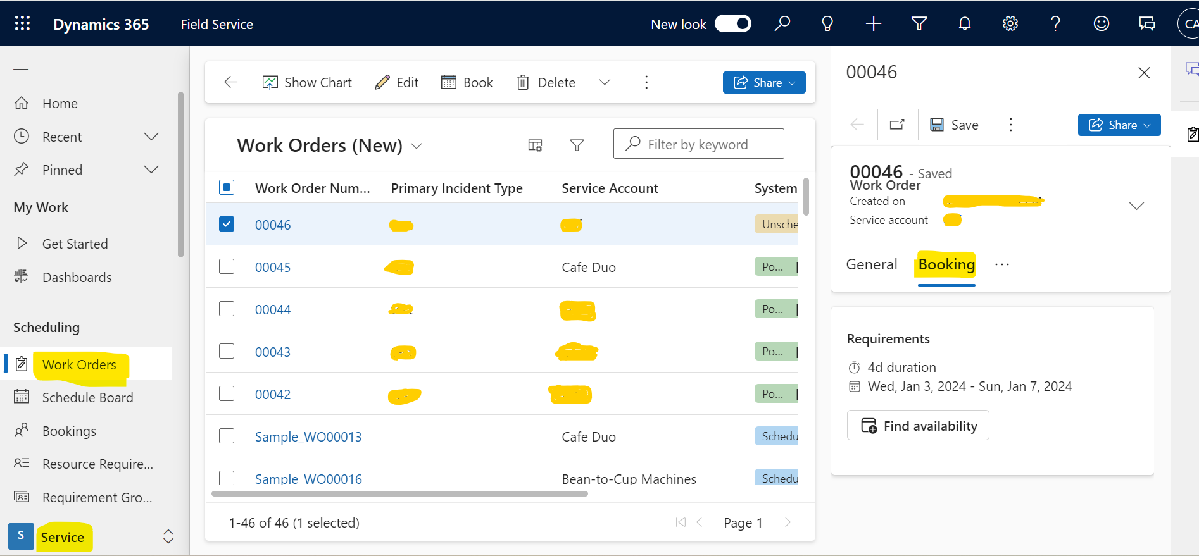Check the row 00043 checkbox

pyautogui.click(x=227, y=351)
